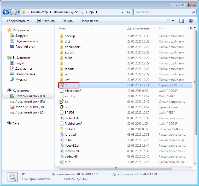Click the refresh icon beside the address bar
The image size is (199, 186).
(128, 12)
